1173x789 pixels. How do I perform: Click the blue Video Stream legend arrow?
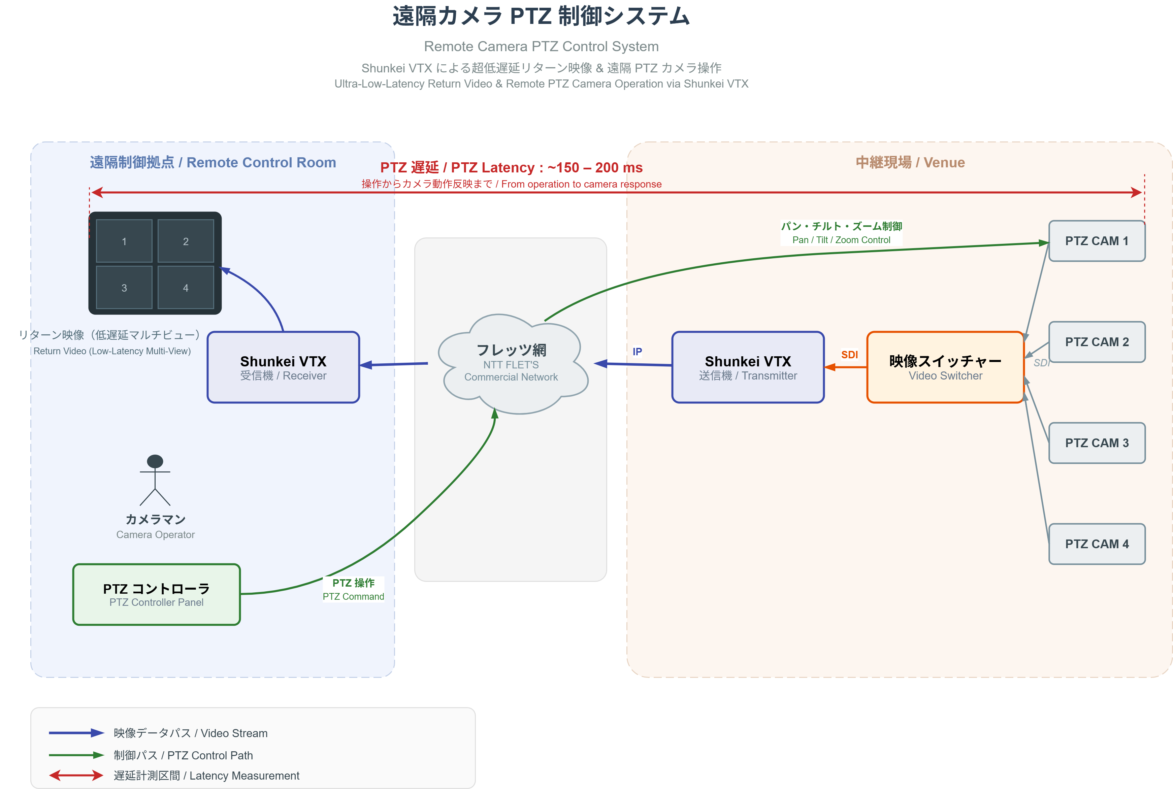pyautogui.click(x=76, y=733)
